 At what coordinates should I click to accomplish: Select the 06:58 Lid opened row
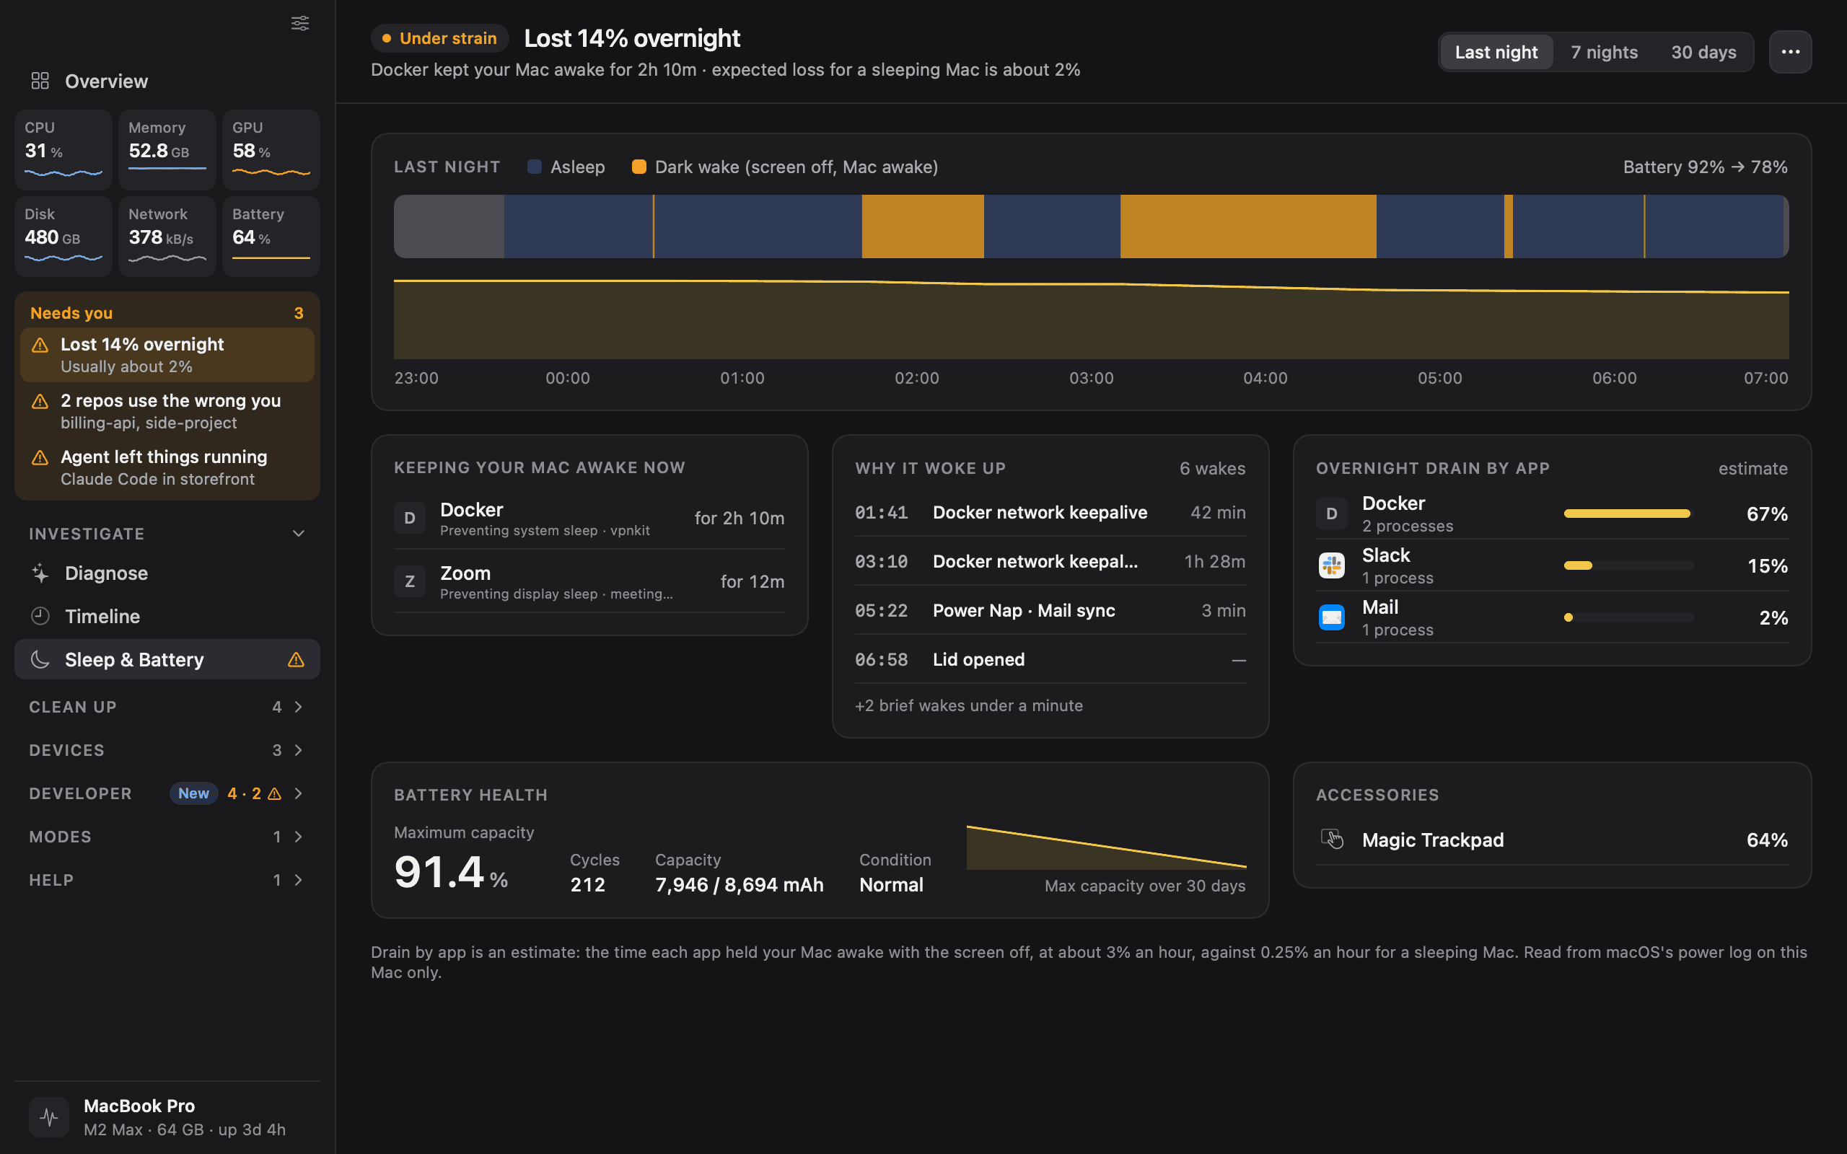(x=1050, y=659)
